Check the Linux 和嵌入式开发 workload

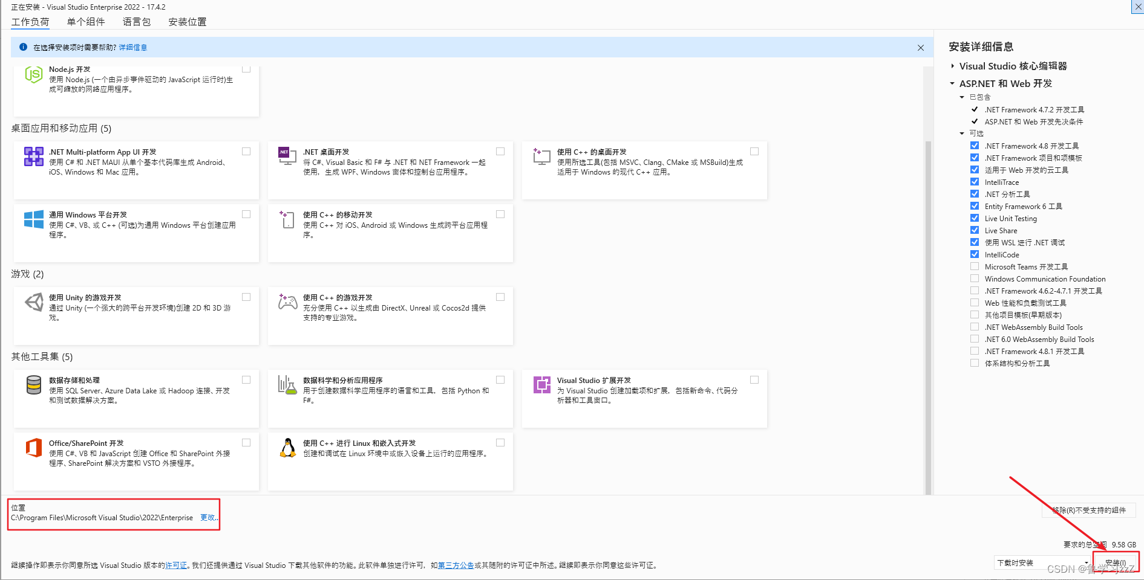pyautogui.click(x=500, y=443)
